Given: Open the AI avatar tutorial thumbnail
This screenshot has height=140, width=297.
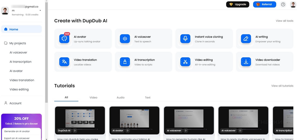Looking at the screenshot, I should [x=135, y=120].
